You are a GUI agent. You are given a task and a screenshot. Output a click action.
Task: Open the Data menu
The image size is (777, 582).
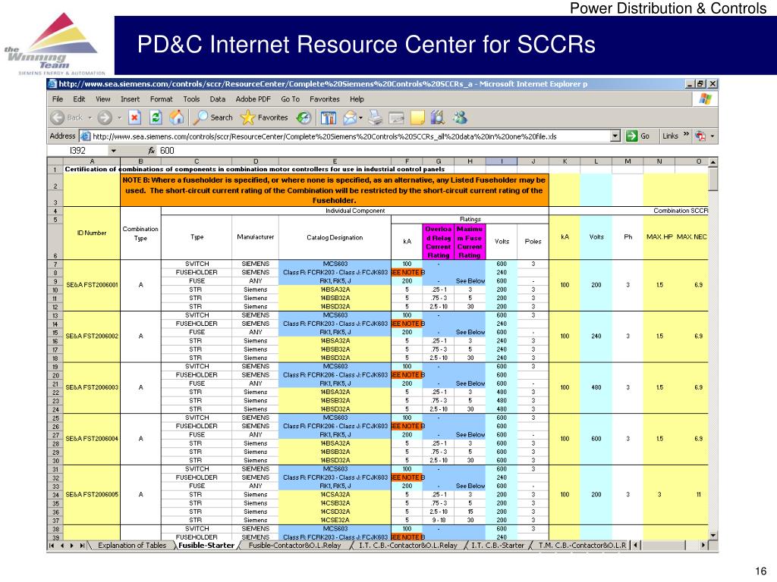[x=217, y=99]
